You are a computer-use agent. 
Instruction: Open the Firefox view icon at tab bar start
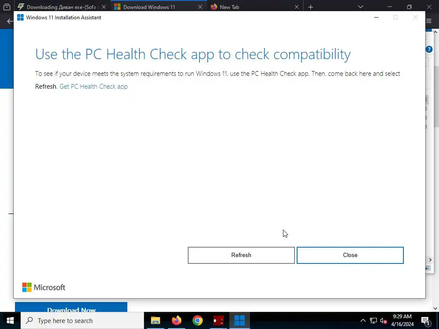tap(7, 7)
